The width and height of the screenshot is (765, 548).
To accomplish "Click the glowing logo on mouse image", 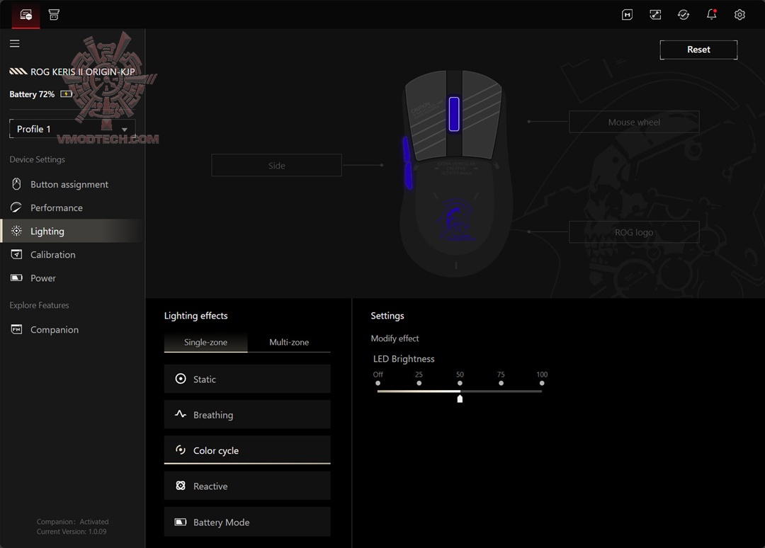I will 455,220.
